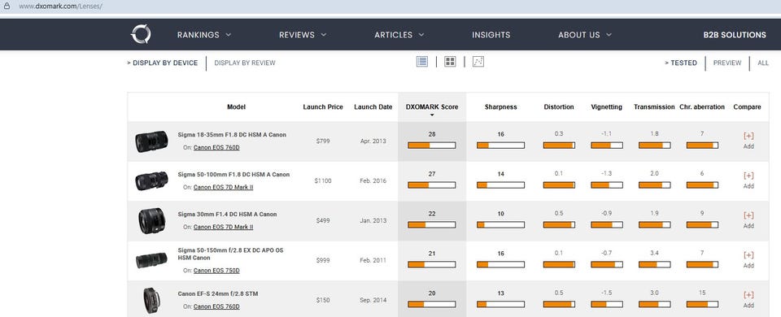The width and height of the screenshot is (781, 317).
Task: Click Transmission bar for Sigma 50-150mm
Action: point(654,265)
